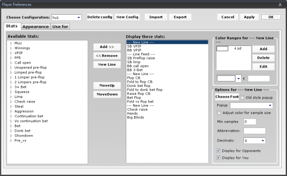The image size is (287, 176).
Task: Expand the Squeeze category arrow
Action: coord(11,92)
